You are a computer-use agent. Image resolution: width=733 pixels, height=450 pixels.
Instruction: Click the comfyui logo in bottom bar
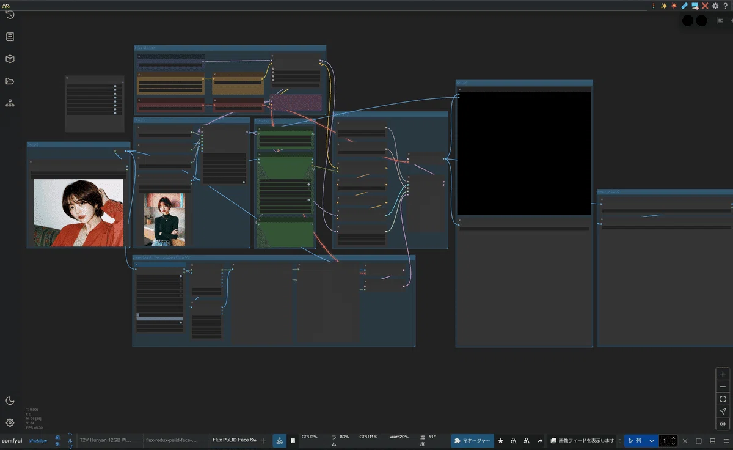(x=12, y=441)
